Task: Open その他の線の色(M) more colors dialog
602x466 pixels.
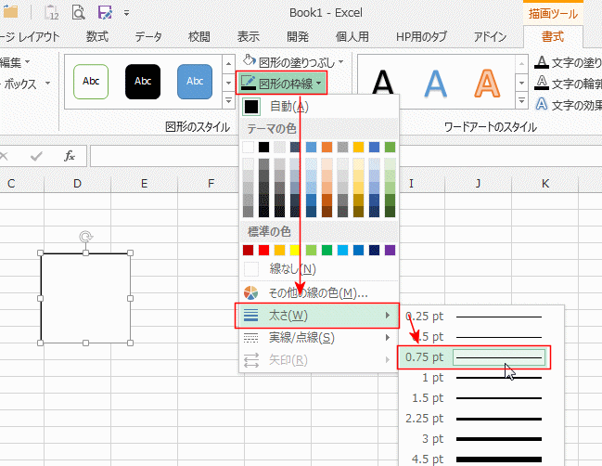Action: [x=318, y=292]
